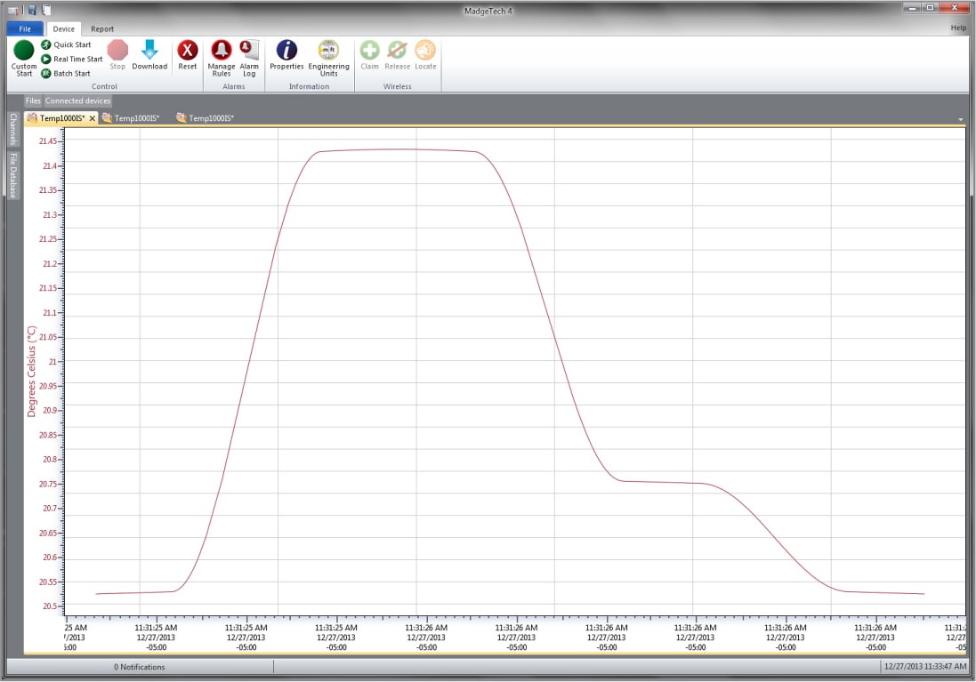The image size is (976, 682).
Task: Start logging with Quick Start
Action: click(x=66, y=44)
